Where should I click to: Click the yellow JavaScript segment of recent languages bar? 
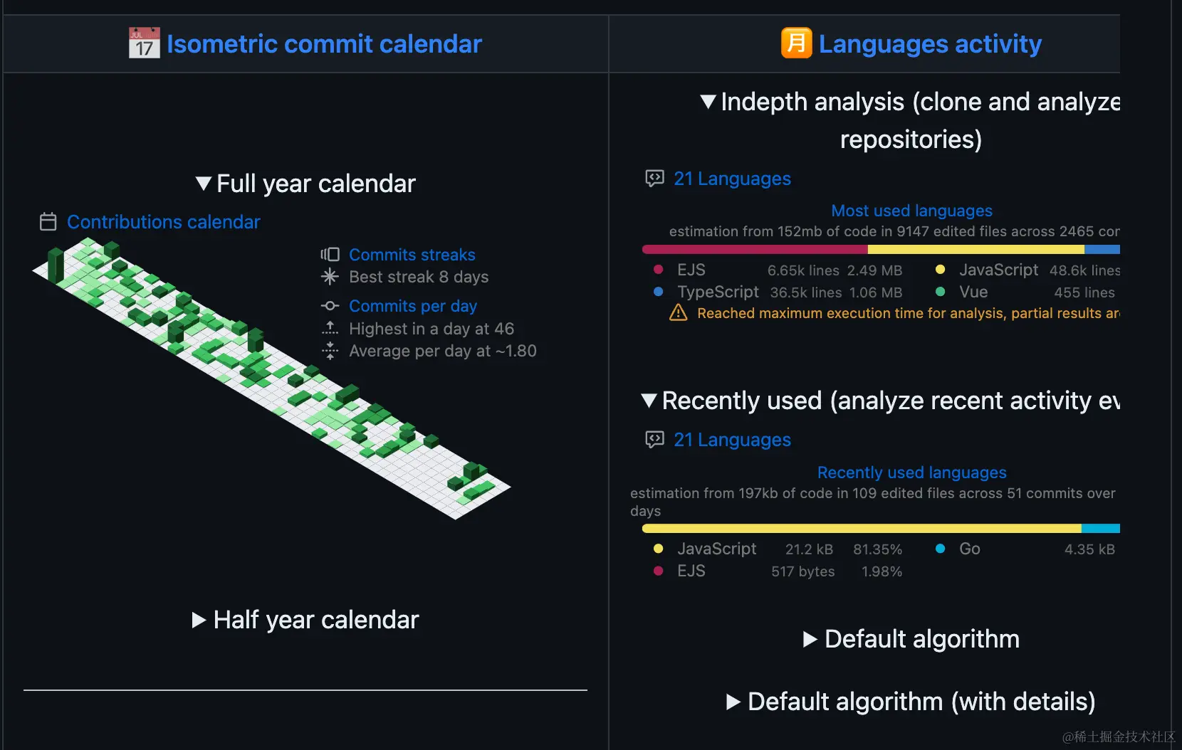pyautogui.click(x=854, y=529)
